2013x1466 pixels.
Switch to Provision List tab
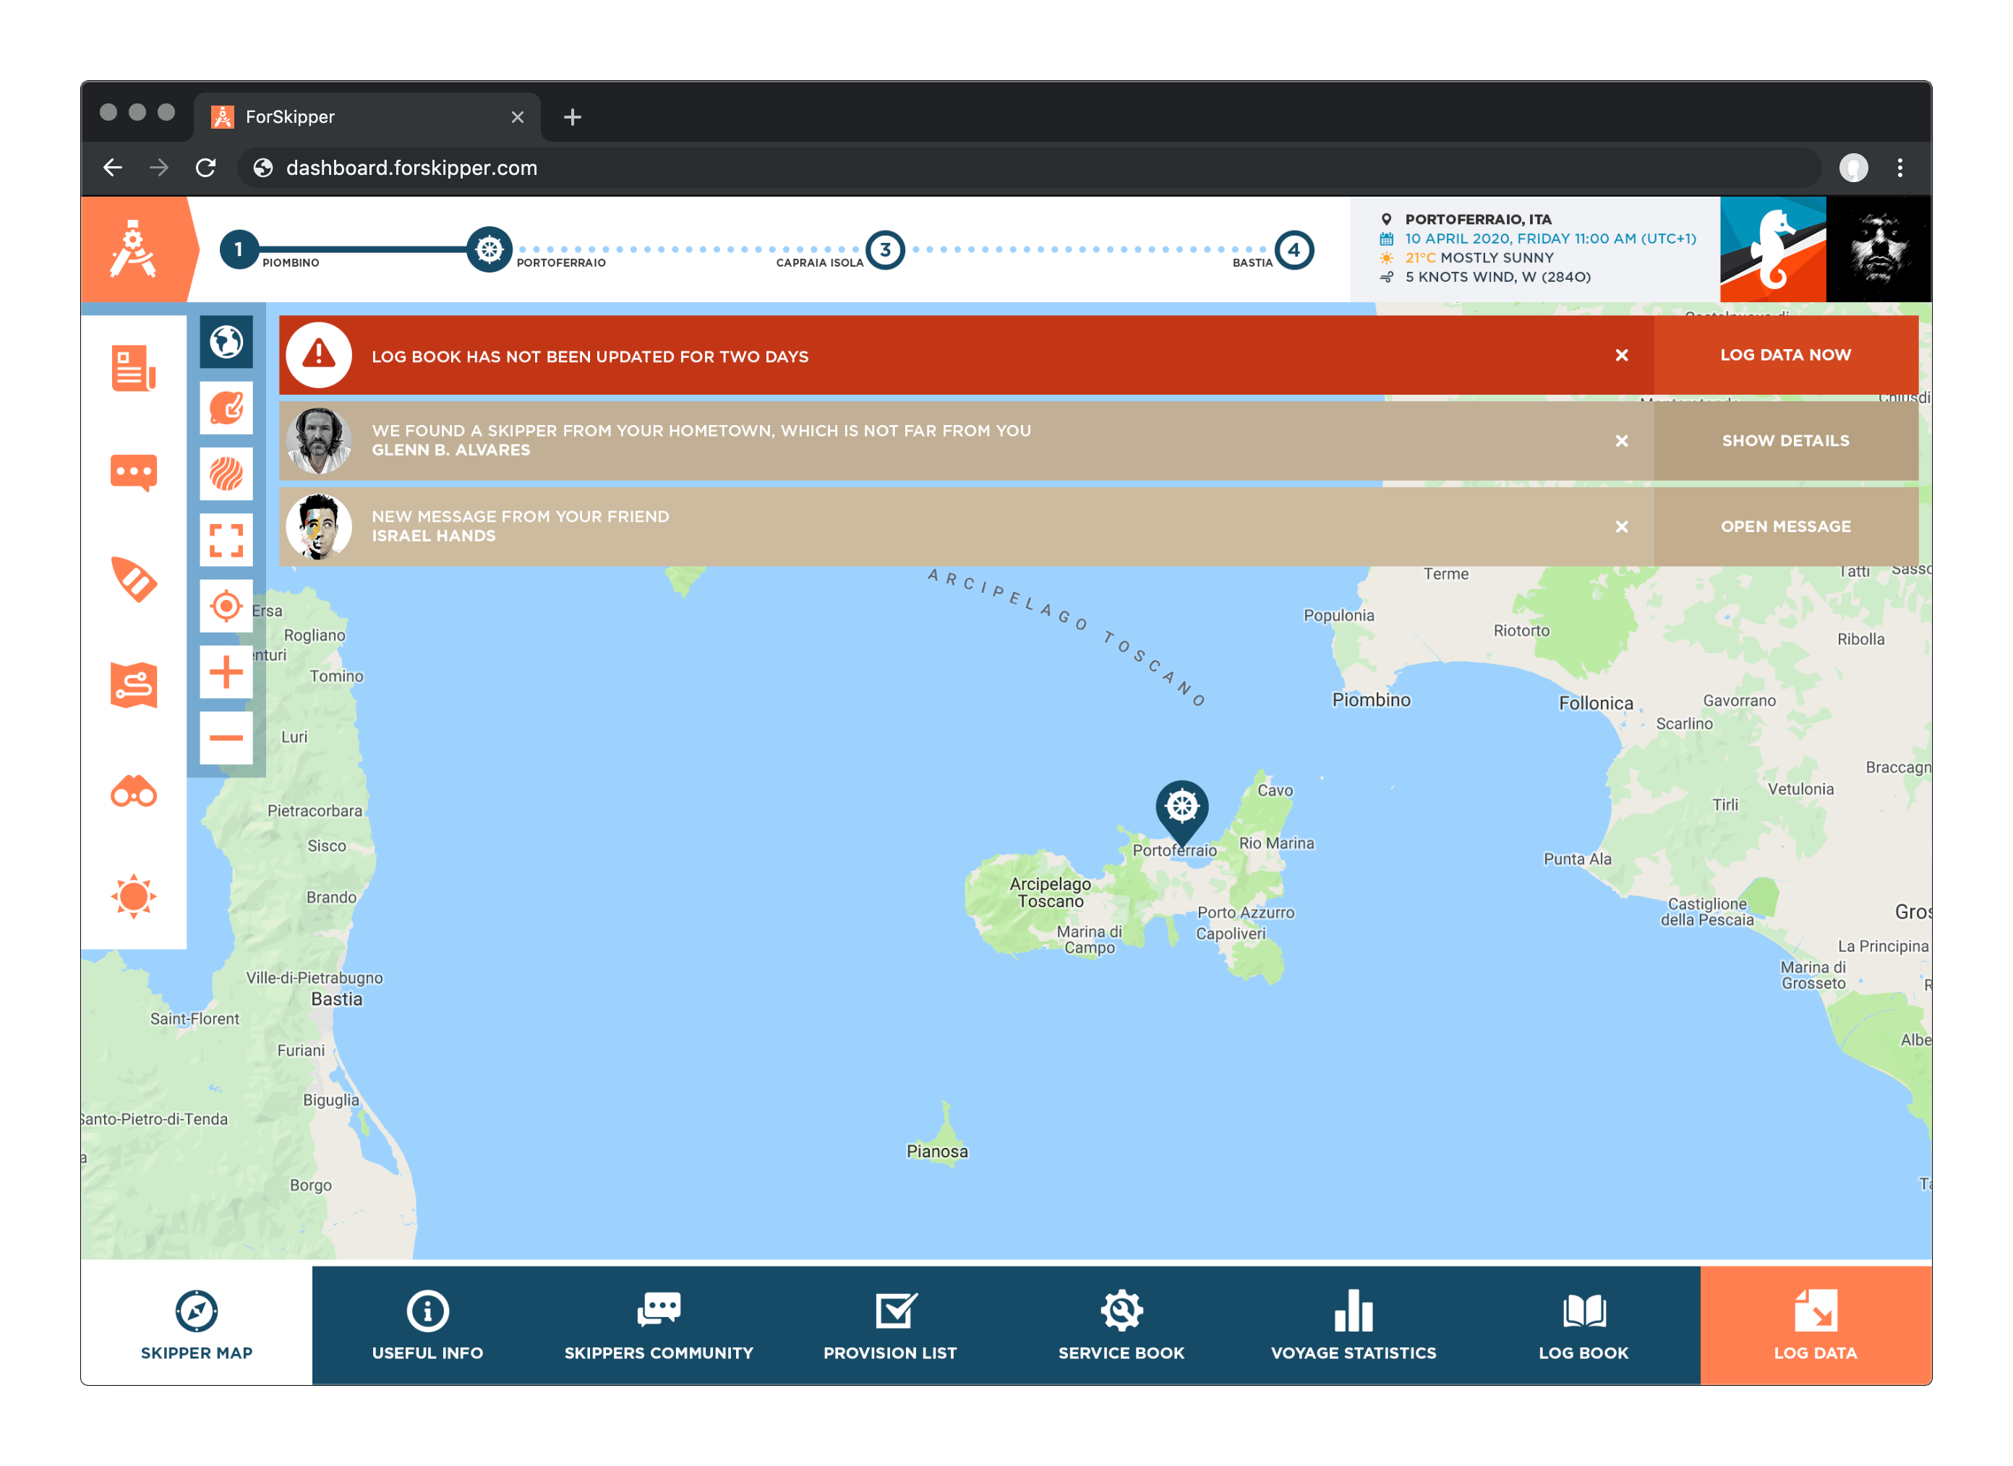[x=890, y=1325]
